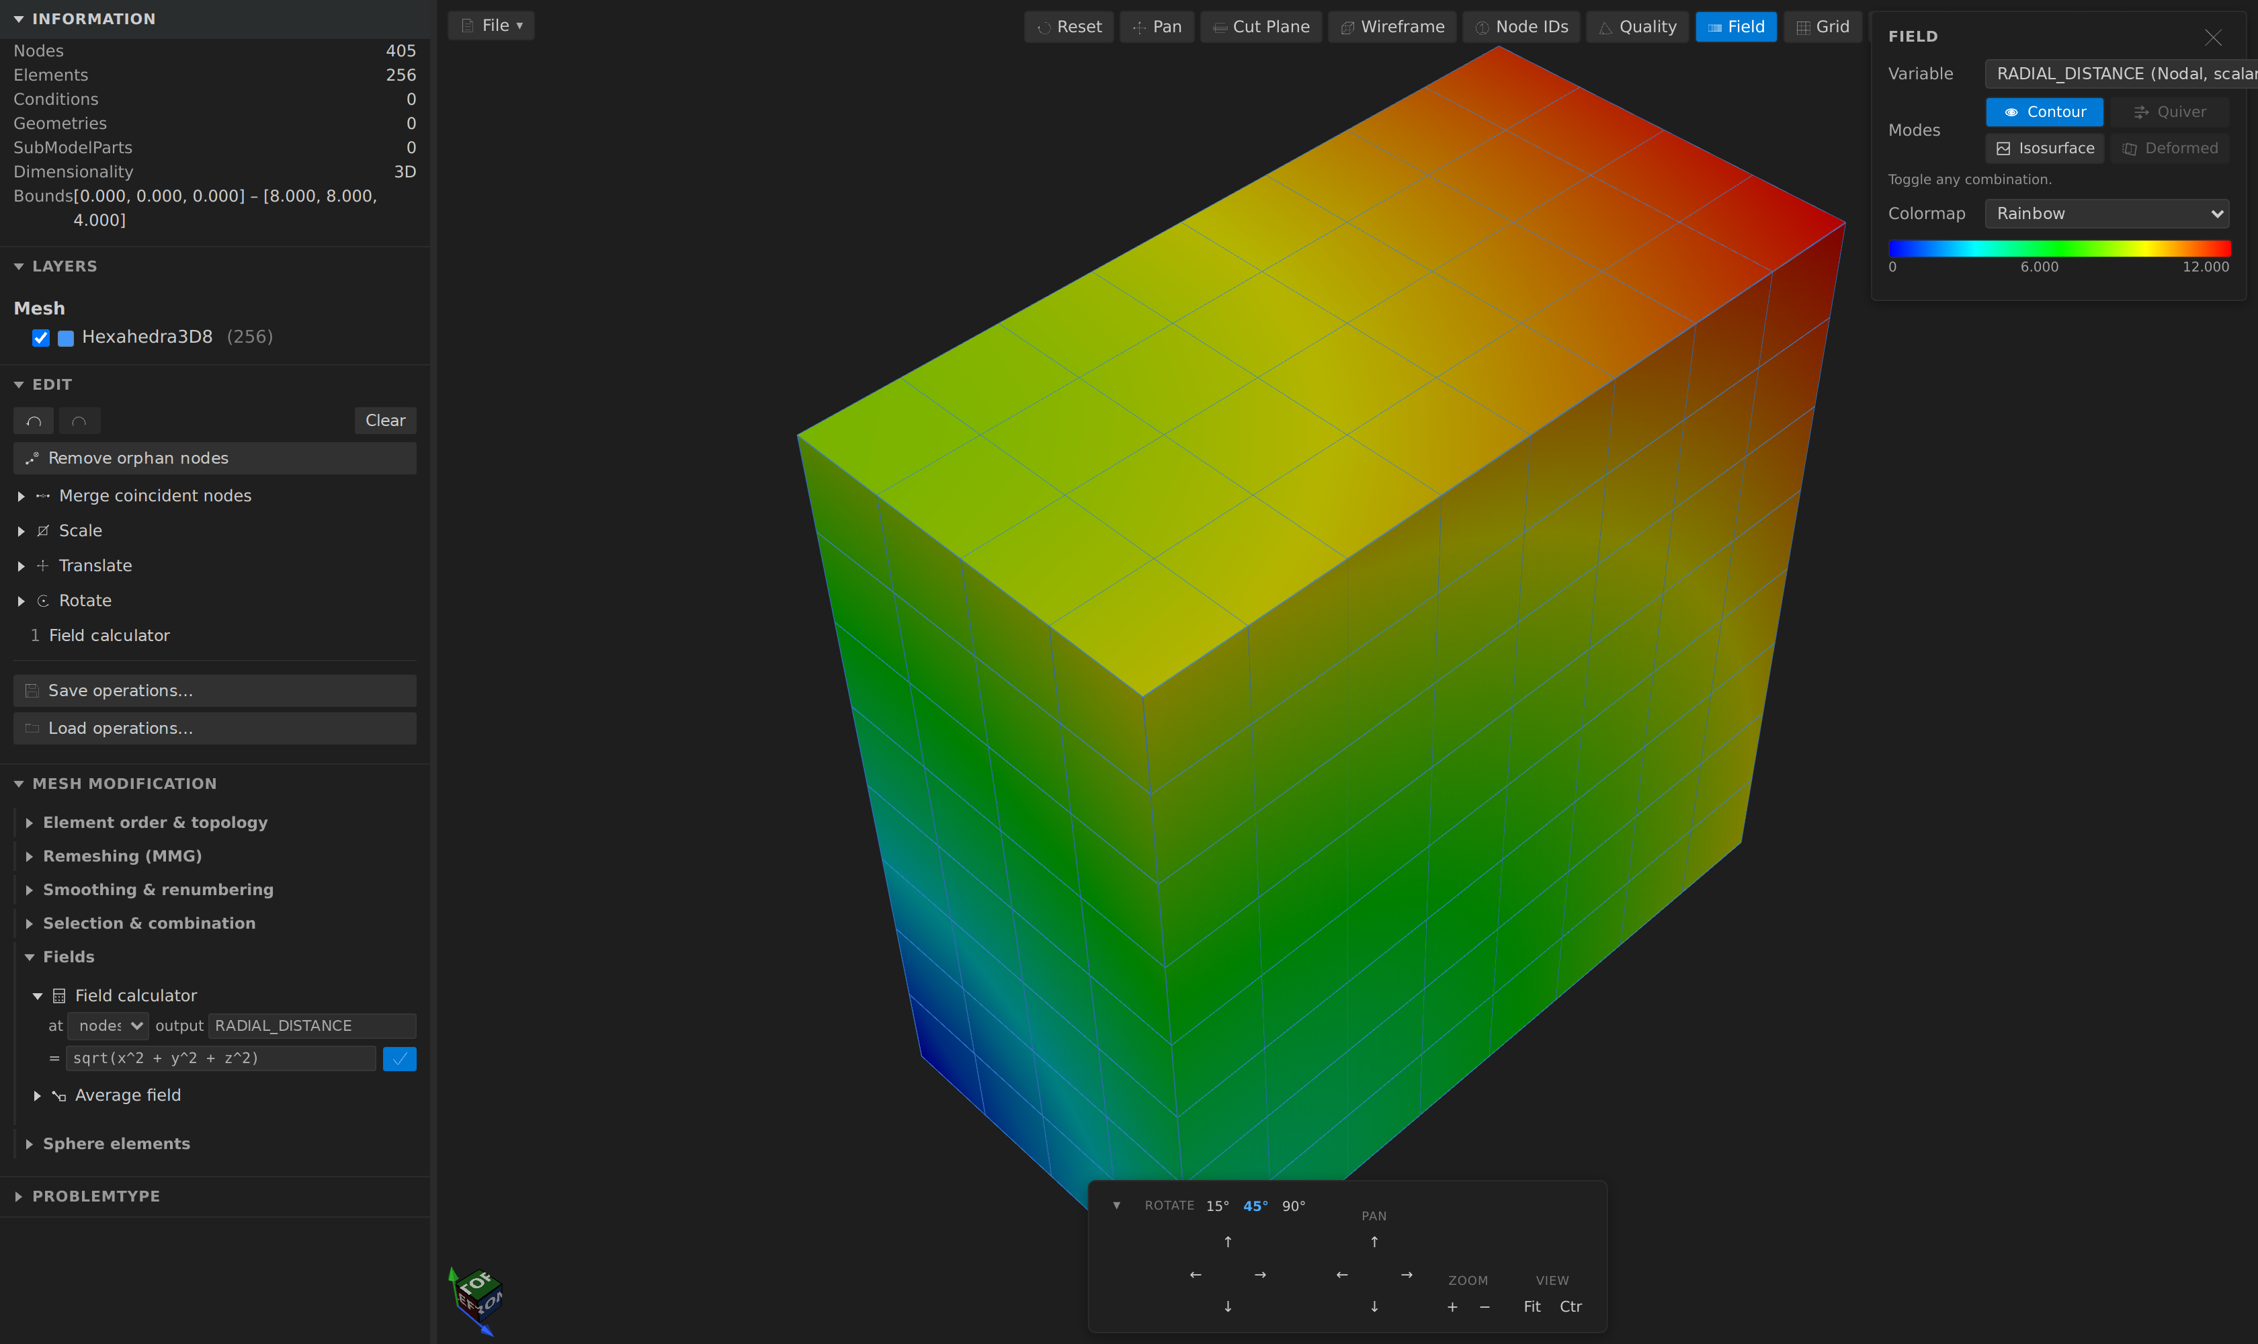The image size is (2258, 1344).
Task: Pan view right with the Pan right arrow
Action: [x=1407, y=1274]
